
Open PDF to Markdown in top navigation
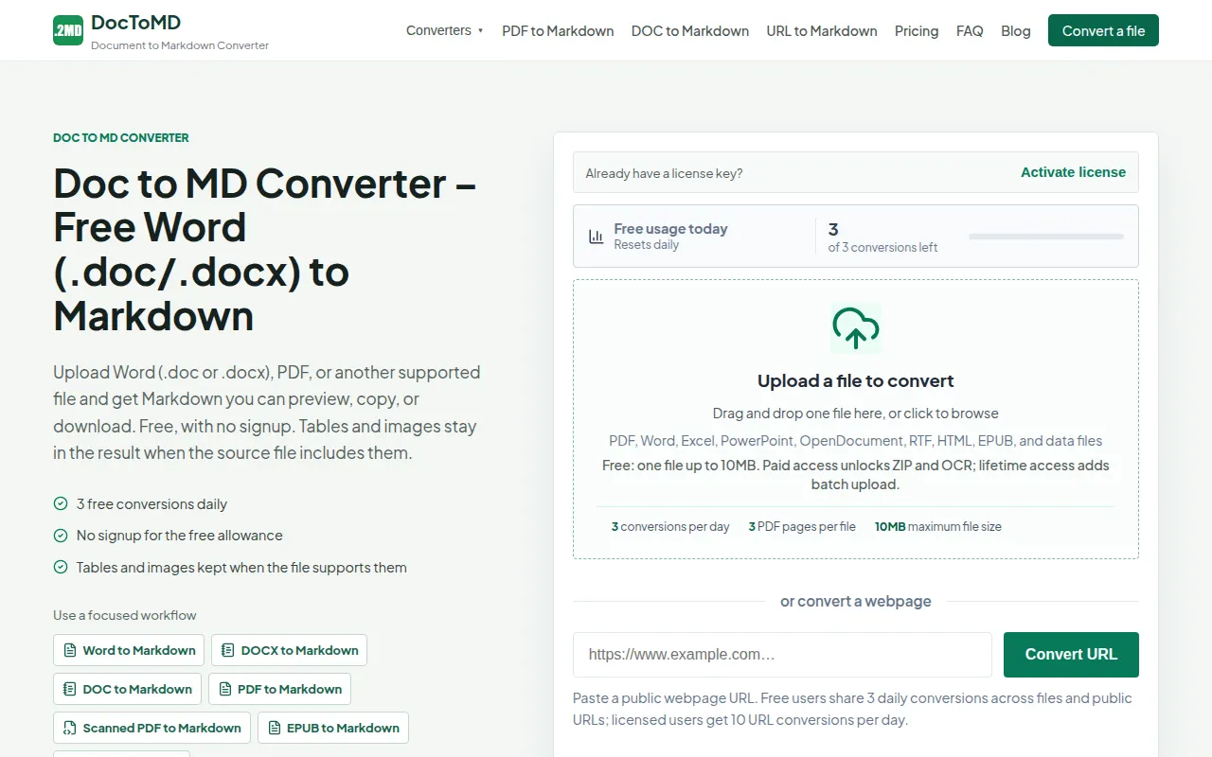coord(558,30)
